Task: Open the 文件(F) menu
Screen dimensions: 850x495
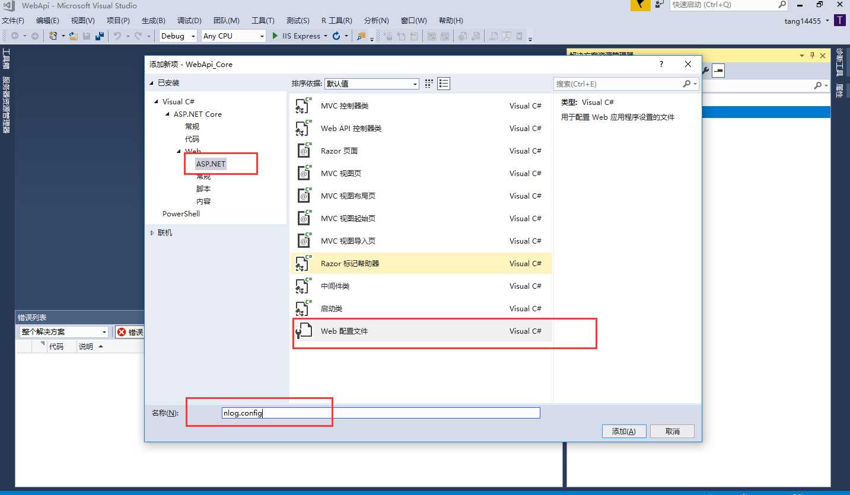Action: 13,21
